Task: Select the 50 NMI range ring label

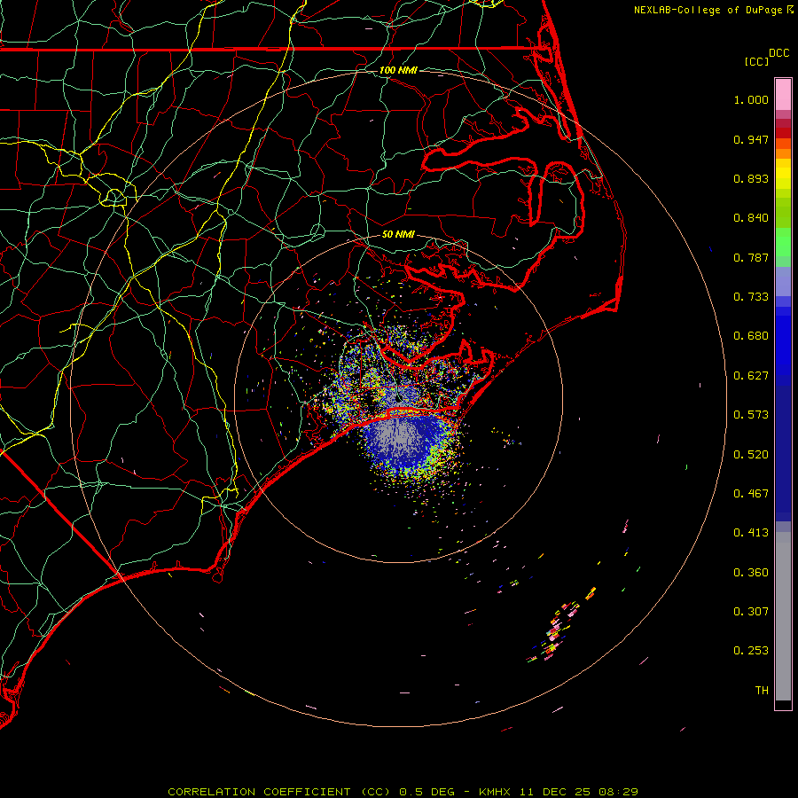Action: 398,235
